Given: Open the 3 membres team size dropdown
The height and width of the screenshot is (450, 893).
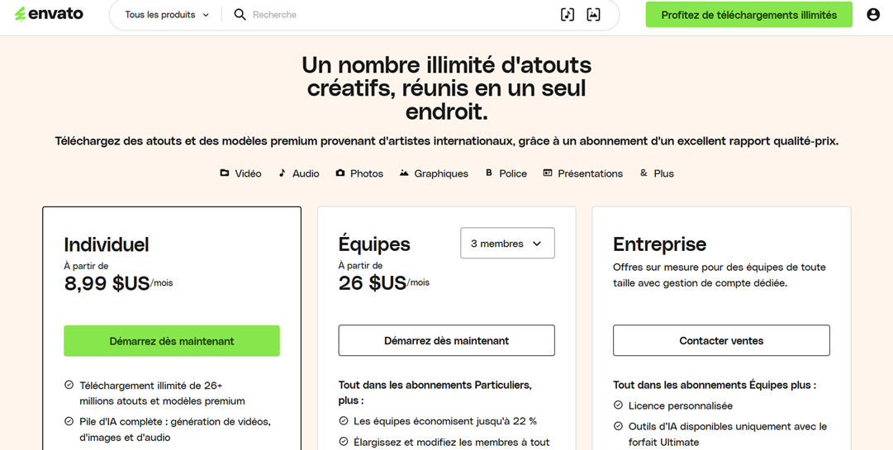Looking at the screenshot, I should click(x=507, y=244).
